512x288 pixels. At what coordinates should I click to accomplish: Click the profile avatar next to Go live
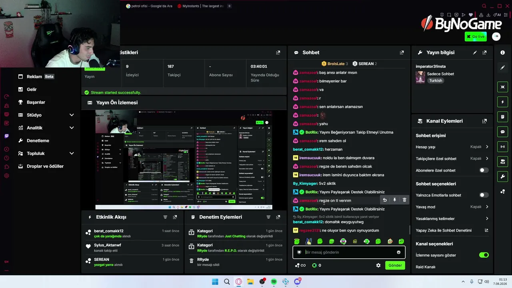496,36
